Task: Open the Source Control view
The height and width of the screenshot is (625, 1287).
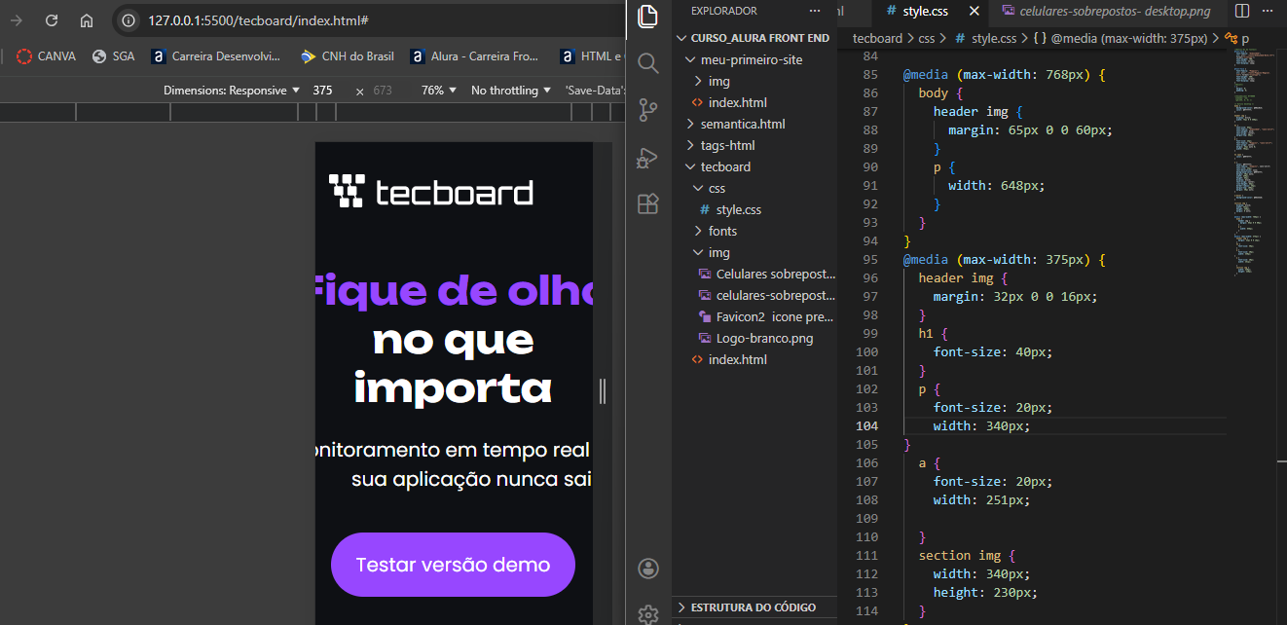Action: [647, 110]
